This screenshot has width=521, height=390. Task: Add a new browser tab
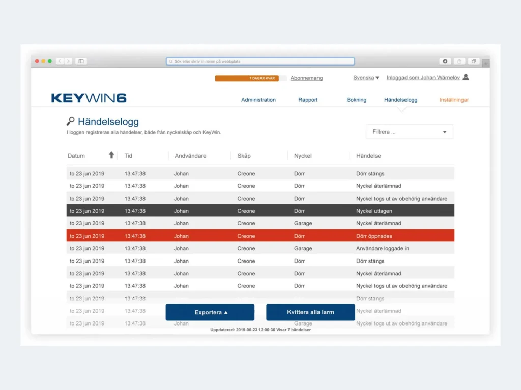[x=486, y=63]
